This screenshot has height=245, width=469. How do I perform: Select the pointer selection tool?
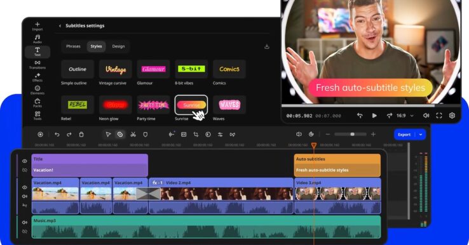click(108, 135)
